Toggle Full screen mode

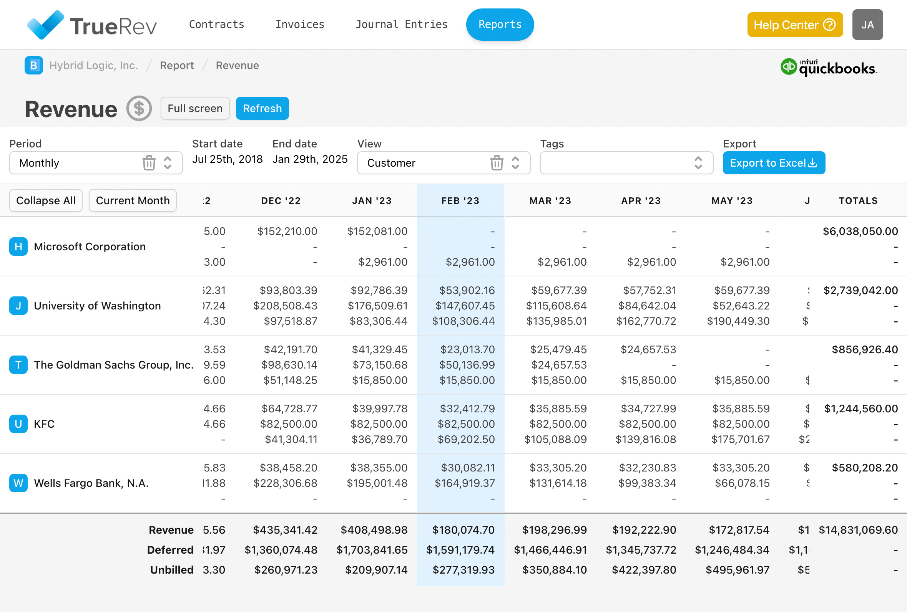coord(195,108)
